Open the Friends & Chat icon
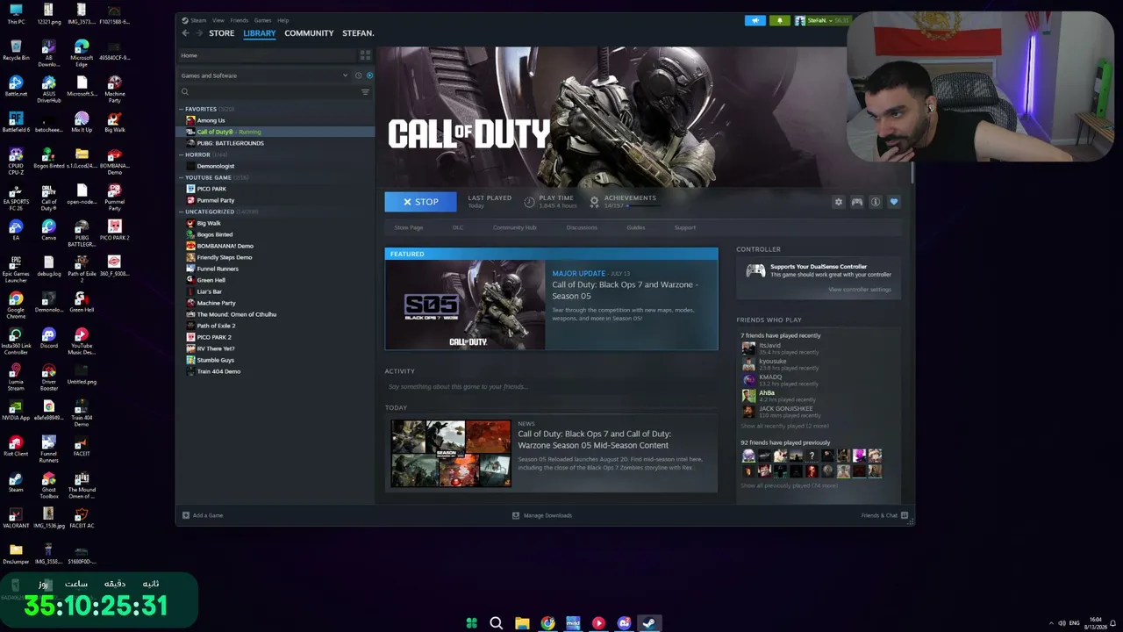This screenshot has height=632, width=1123. click(905, 515)
